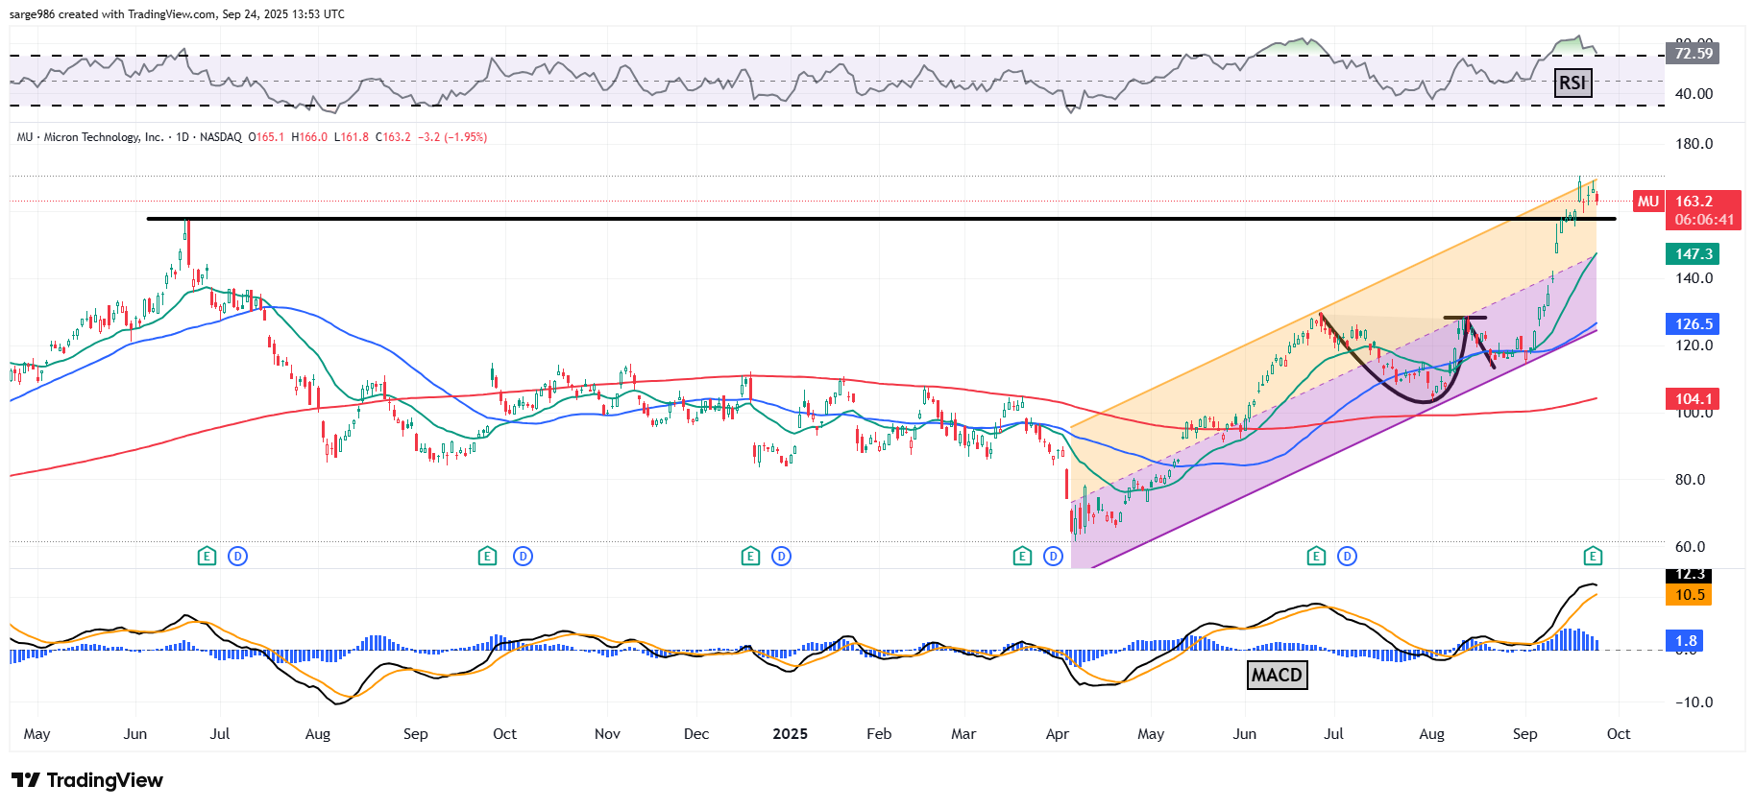Click the RSI value label 72.59
The image size is (1755, 809).
click(x=1693, y=54)
